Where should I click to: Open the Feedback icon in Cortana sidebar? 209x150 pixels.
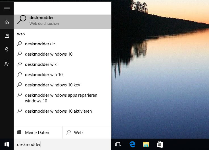(7, 63)
